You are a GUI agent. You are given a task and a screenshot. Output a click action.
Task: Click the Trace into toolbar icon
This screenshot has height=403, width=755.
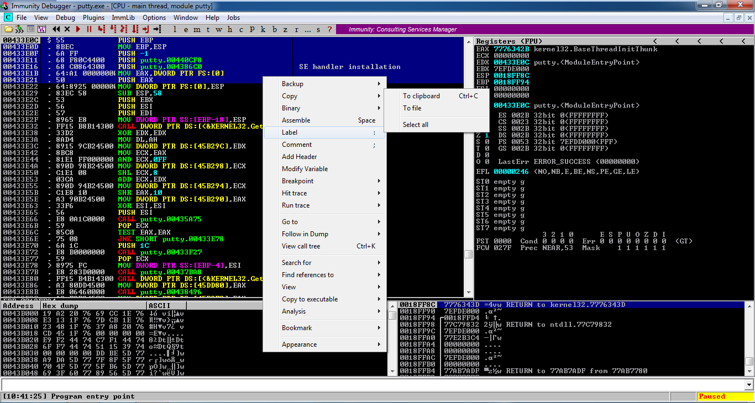(x=124, y=29)
